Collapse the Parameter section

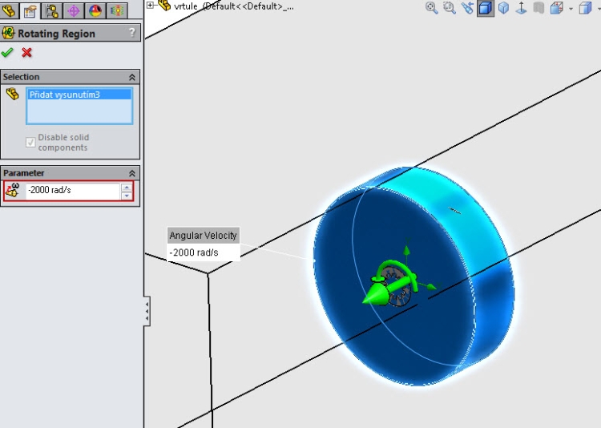coord(132,173)
